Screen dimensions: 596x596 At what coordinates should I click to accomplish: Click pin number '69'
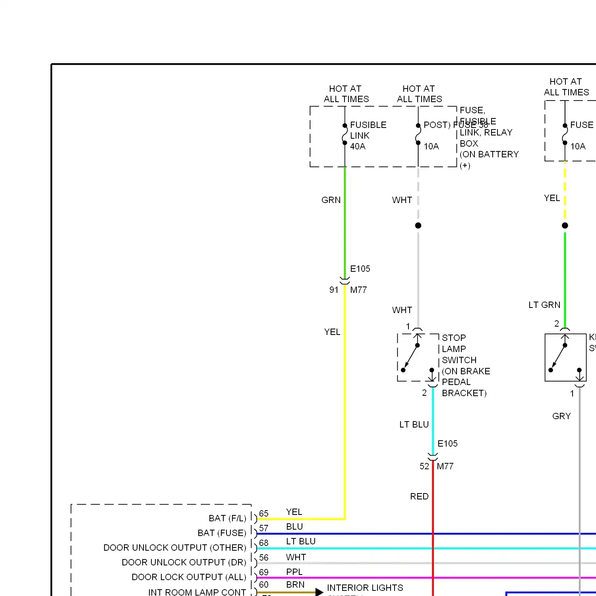[x=264, y=572]
